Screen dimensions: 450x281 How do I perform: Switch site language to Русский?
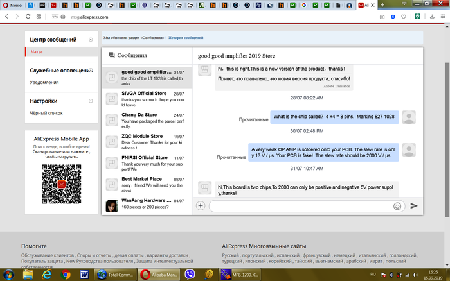[230, 255]
